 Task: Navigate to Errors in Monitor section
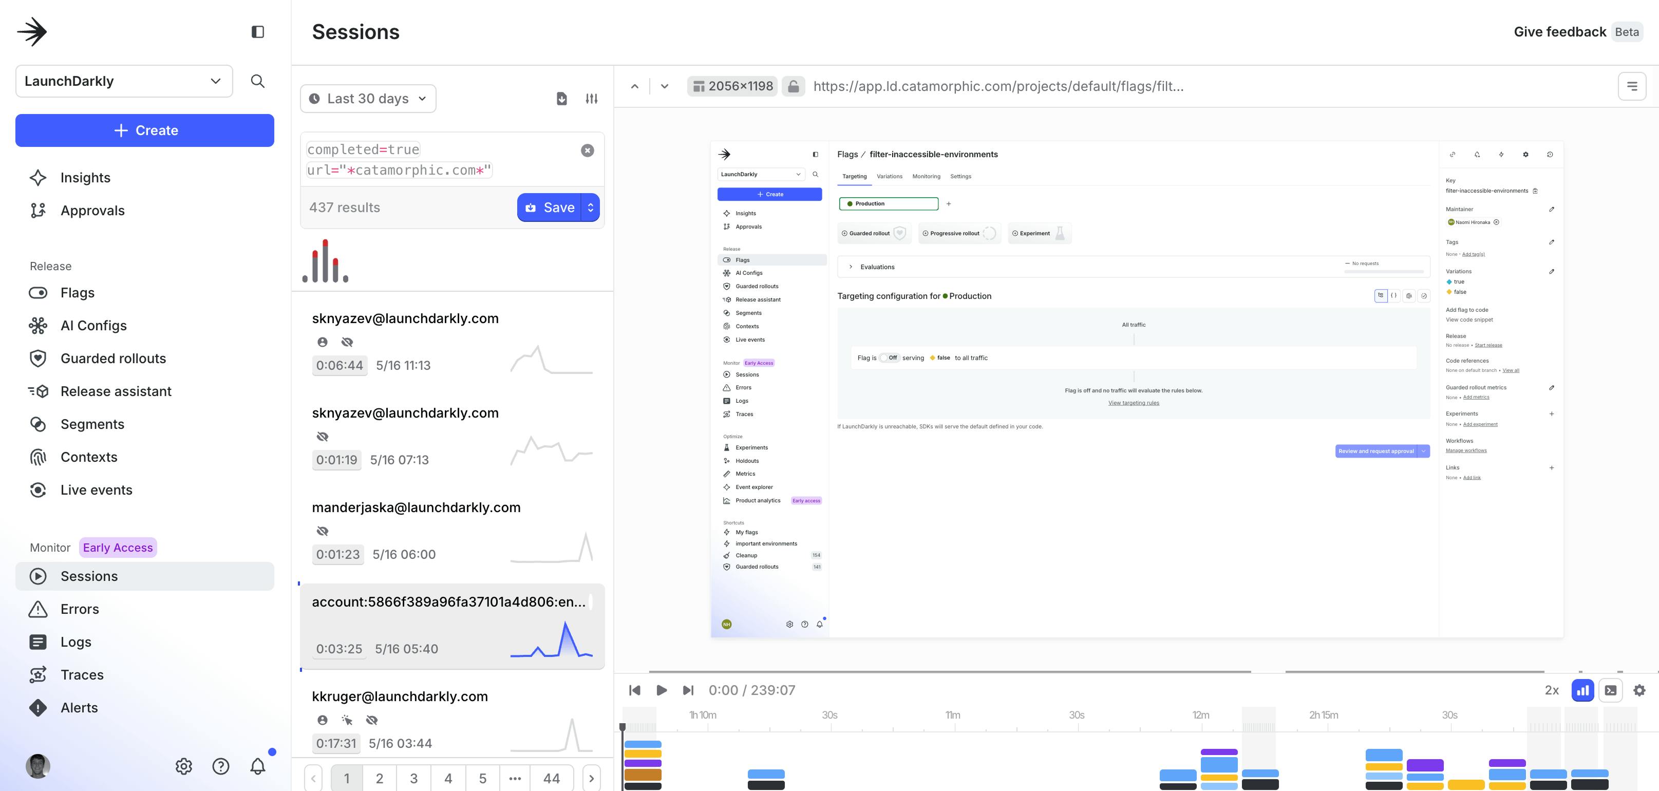pyautogui.click(x=79, y=609)
